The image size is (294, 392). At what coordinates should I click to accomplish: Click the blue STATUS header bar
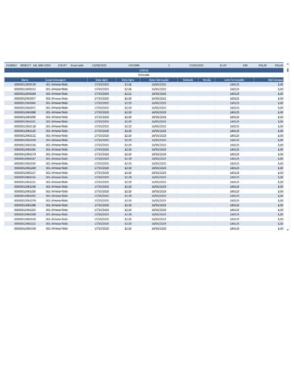coord(144,70)
